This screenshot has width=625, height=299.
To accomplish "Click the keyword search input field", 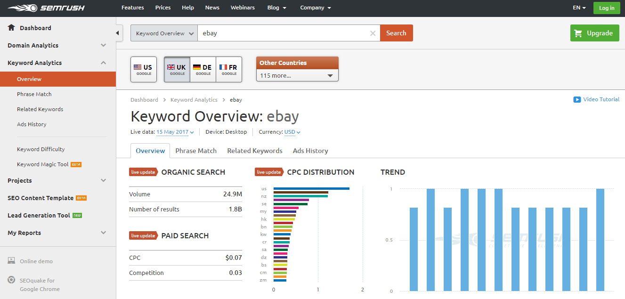I will (283, 33).
